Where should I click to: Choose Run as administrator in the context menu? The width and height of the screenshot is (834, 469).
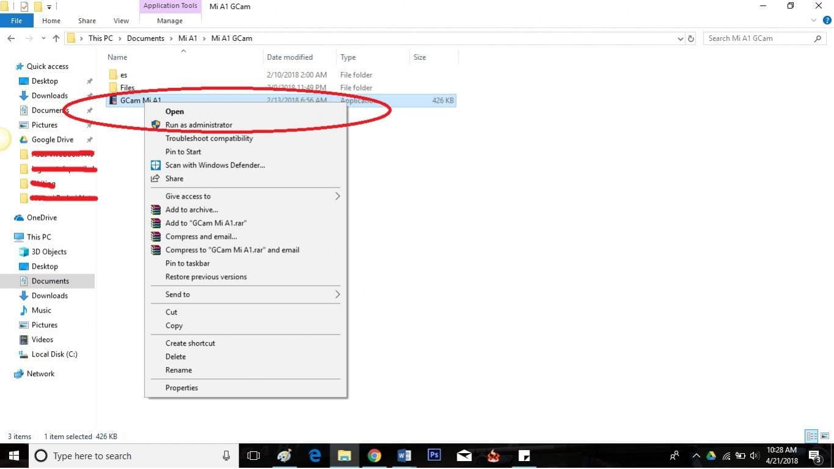pyautogui.click(x=246, y=125)
